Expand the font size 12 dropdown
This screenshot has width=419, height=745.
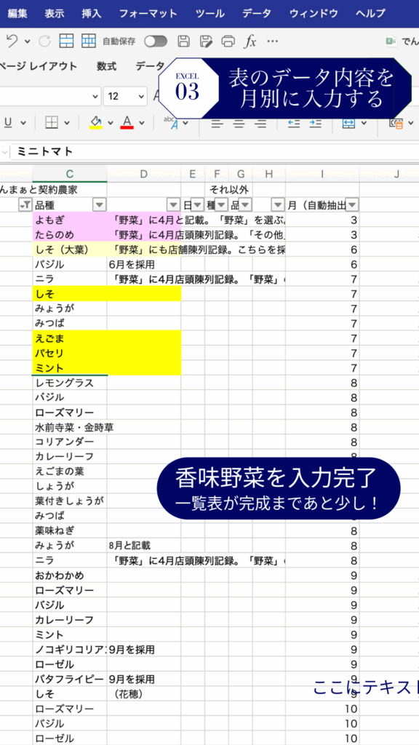pyautogui.click(x=141, y=96)
